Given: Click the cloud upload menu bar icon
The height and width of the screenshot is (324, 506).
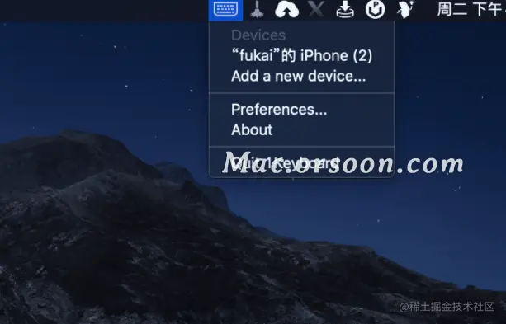Looking at the screenshot, I should (287, 9).
